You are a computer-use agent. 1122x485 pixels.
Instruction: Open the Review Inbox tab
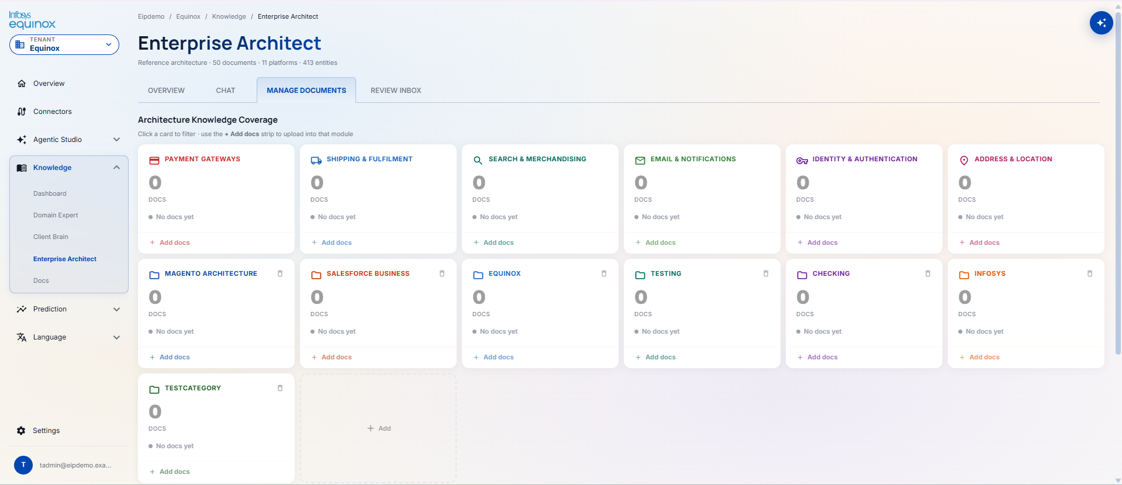[x=396, y=91]
